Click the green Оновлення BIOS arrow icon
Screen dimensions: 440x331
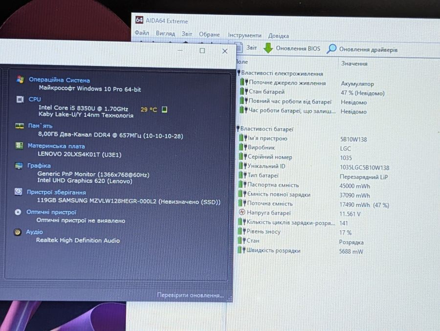pos(268,48)
